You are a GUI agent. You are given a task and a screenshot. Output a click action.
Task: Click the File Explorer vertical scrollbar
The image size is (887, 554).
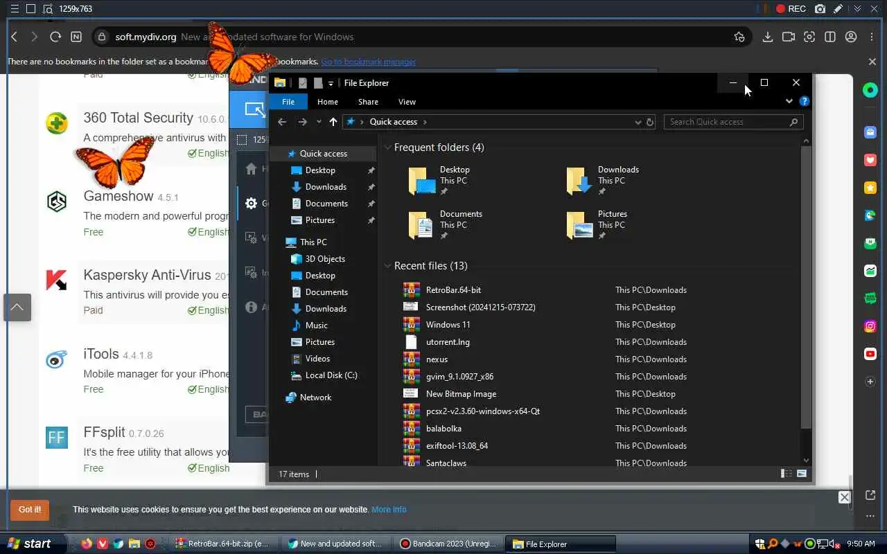806,287
